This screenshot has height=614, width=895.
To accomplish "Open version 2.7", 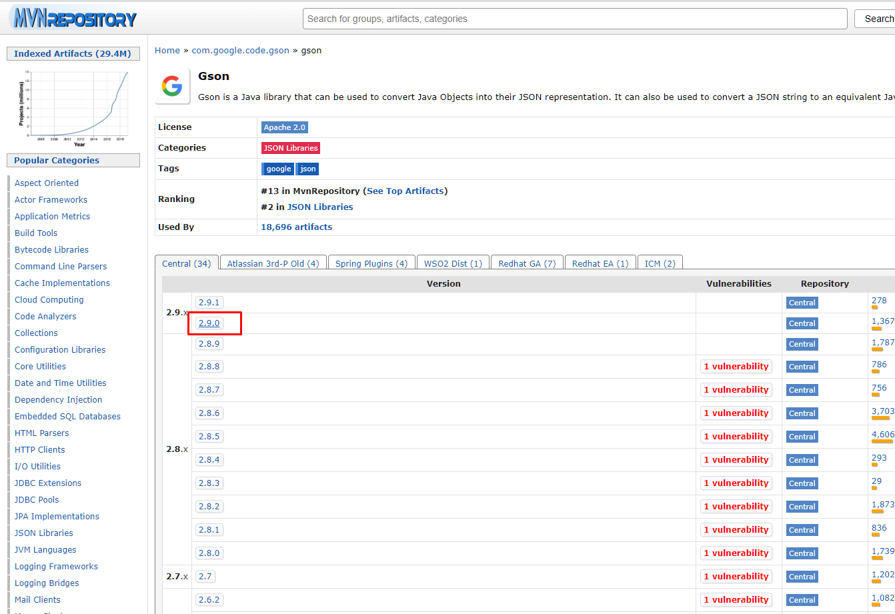I will (205, 577).
